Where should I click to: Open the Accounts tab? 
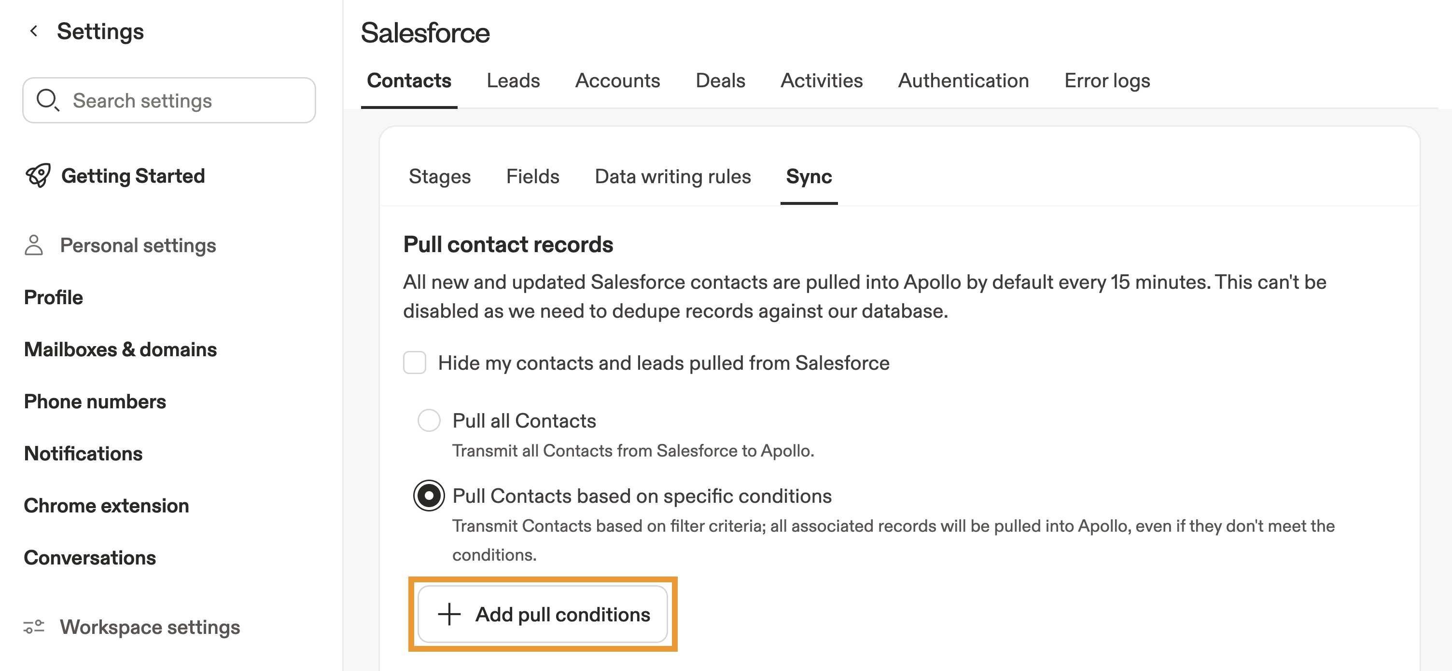pos(617,81)
